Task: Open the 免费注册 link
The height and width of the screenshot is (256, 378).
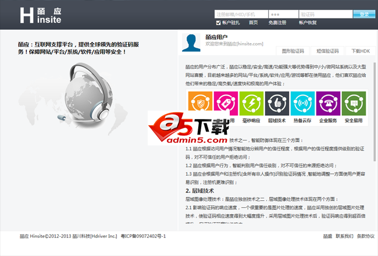Action: (x=277, y=23)
